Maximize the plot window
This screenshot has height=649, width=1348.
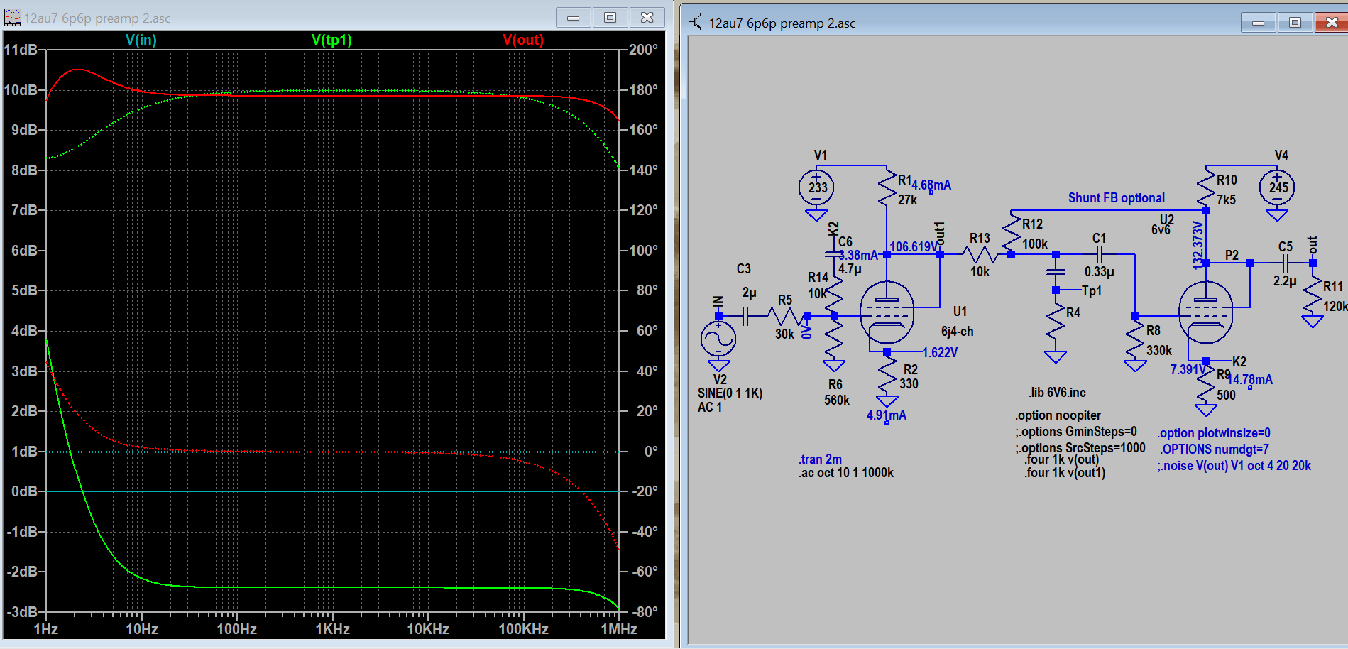point(610,18)
